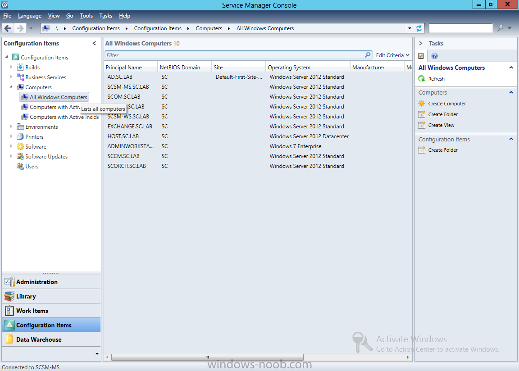Collapse the navigation pane with left chevron
519x371 pixels.
[x=94, y=43]
